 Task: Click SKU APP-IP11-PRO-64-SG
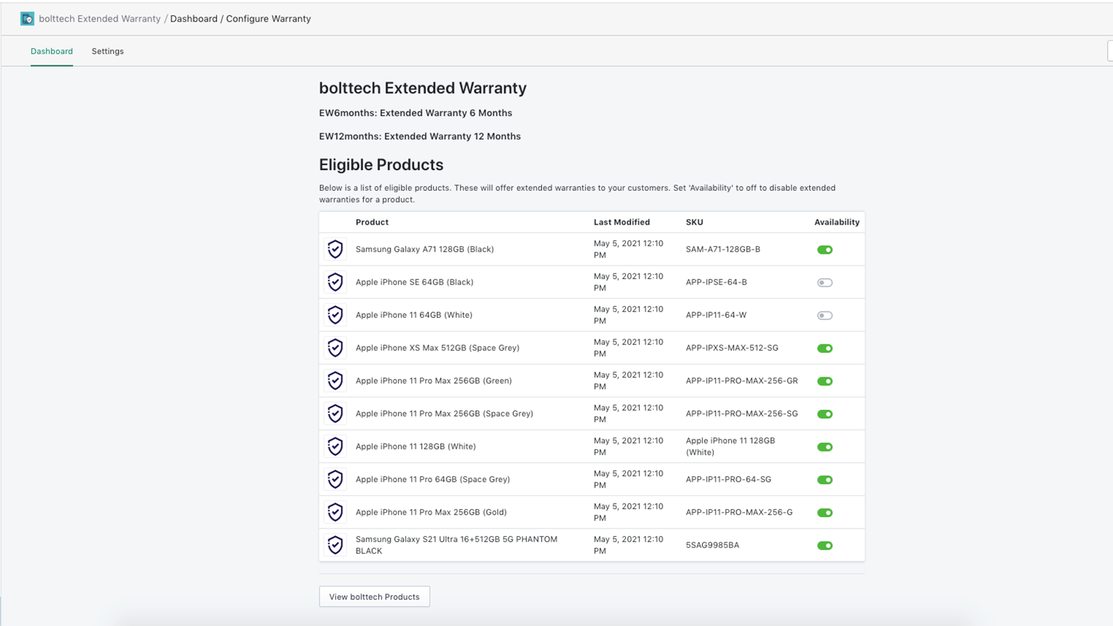pos(728,479)
